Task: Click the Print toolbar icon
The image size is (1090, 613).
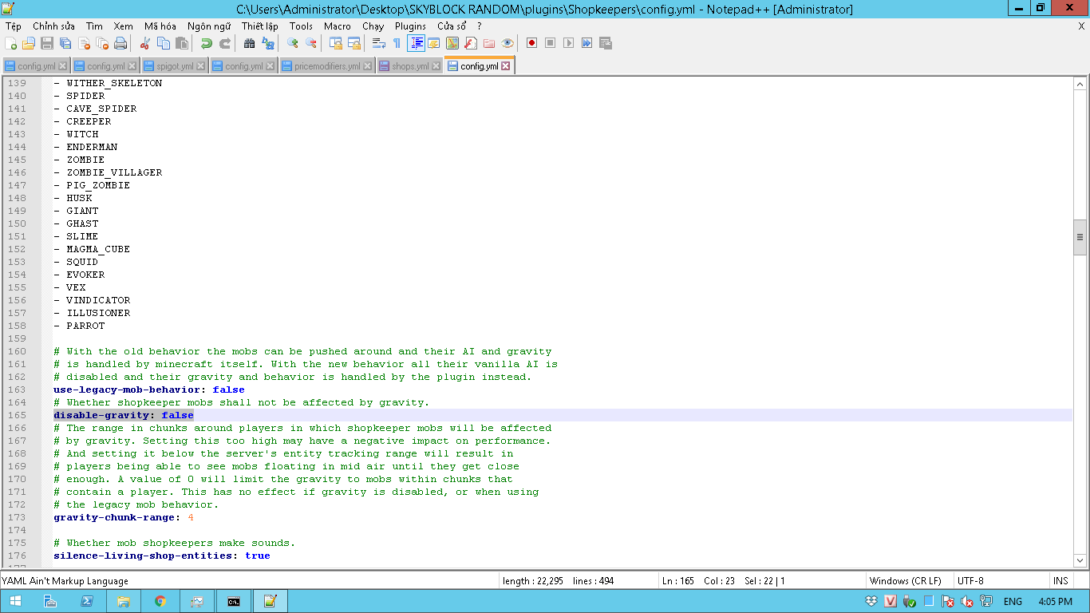Action: pos(120,43)
